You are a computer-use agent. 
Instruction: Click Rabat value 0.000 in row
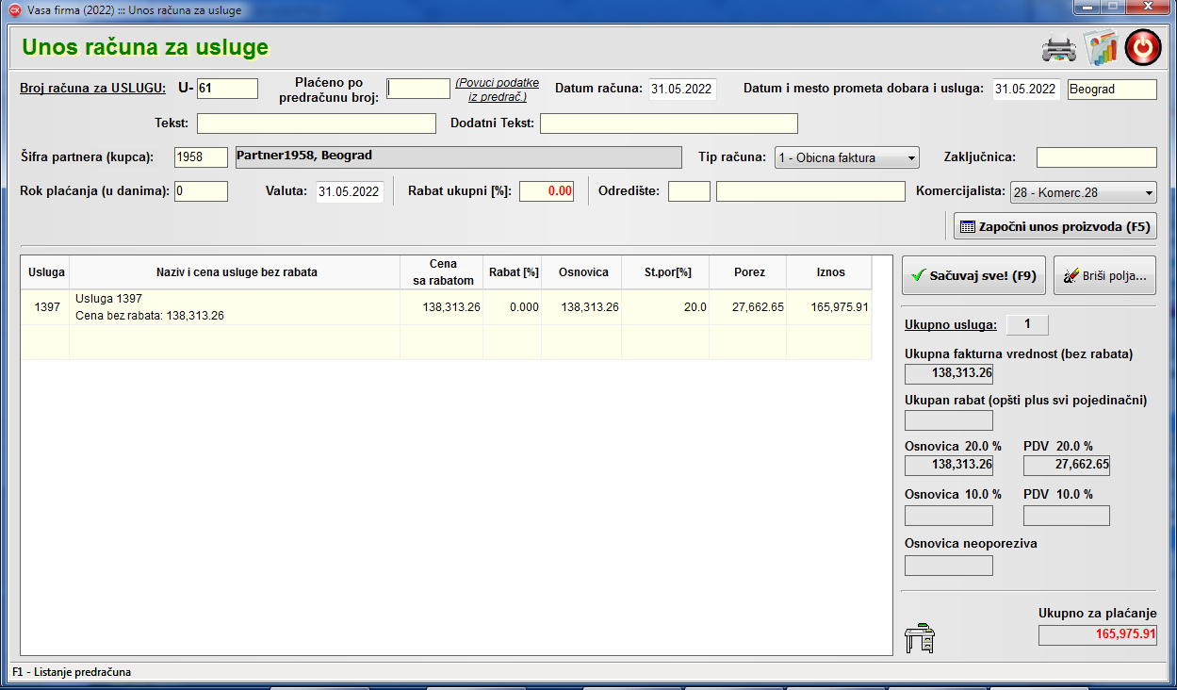coord(513,307)
